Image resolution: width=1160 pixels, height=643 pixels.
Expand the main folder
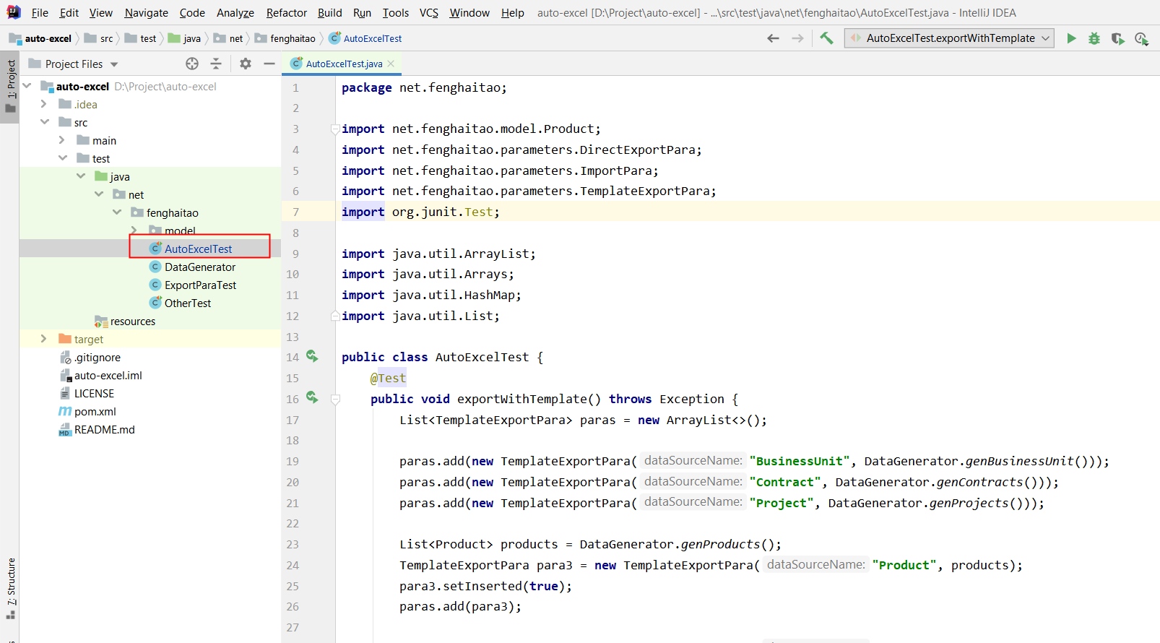pyautogui.click(x=62, y=140)
